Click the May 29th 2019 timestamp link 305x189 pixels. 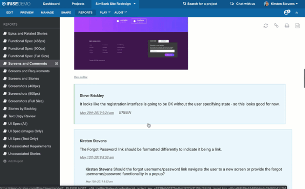coord(97,113)
